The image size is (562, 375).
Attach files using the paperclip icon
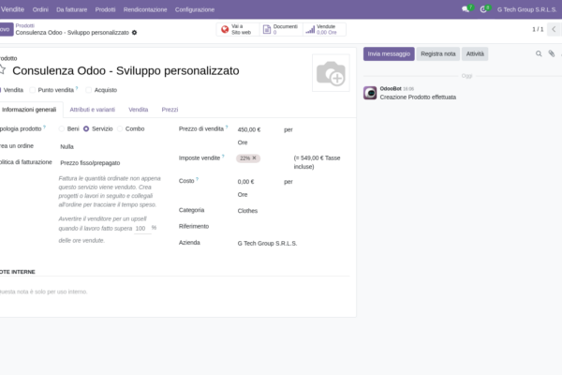pyautogui.click(x=552, y=53)
